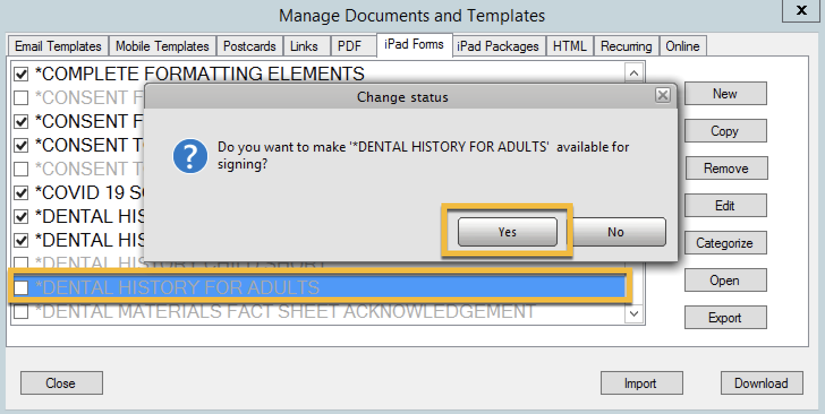Click the Download button
The width and height of the screenshot is (825, 414).
(762, 383)
